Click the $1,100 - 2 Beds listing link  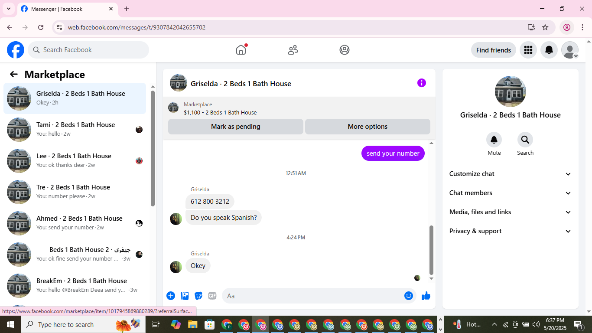[220, 112]
